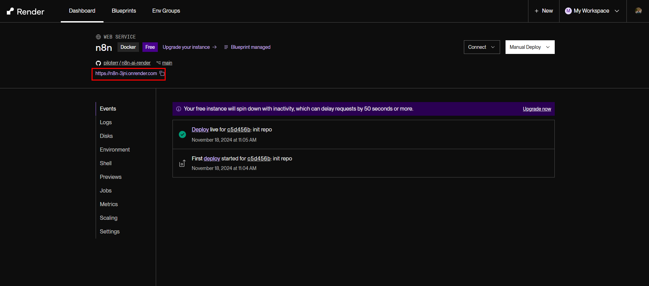Click the M workspace badge icon
This screenshot has width=649, height=286.
[x=568, y=11]
